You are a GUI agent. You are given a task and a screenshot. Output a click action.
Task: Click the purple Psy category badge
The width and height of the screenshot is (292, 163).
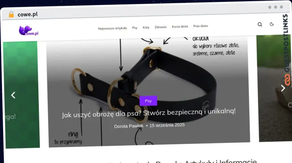coord(148,101)
